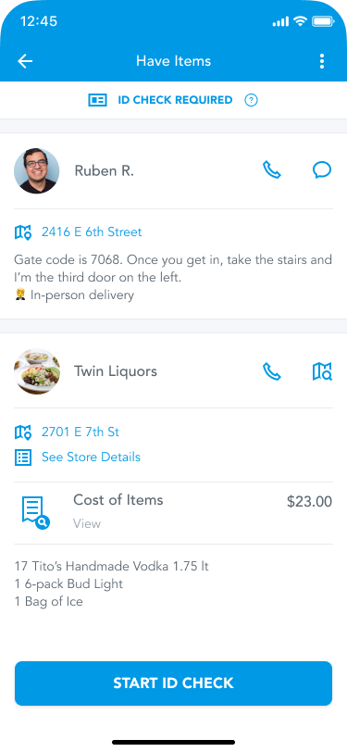
Task: Message Ruben R. via the chat bubble icon
Action: click(322, 170)
